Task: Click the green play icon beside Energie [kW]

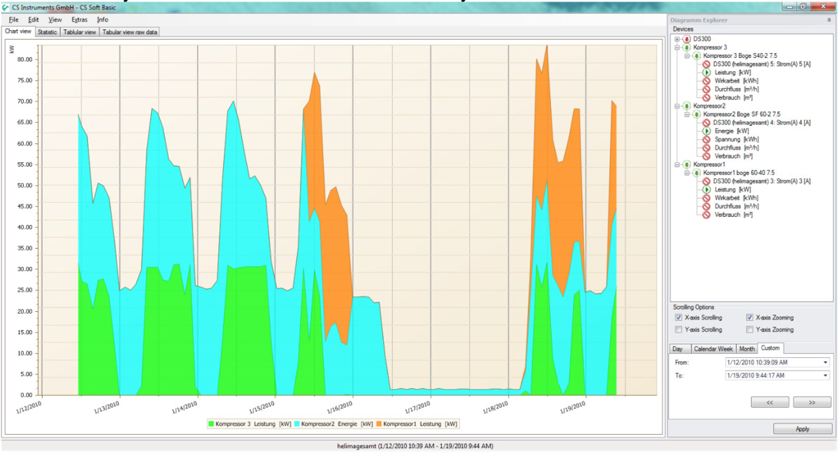Action: (x=707, y=131)
